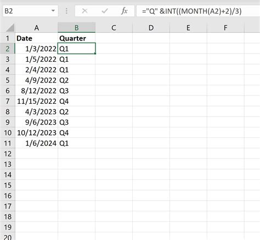260x240 pixels.
Task: Select cell with date 4/3/2023
Action: coord(37,112)
